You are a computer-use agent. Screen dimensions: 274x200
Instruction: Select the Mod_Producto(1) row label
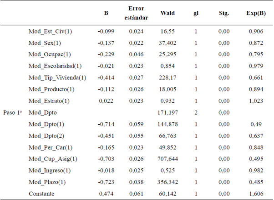[x=51, y=89]
